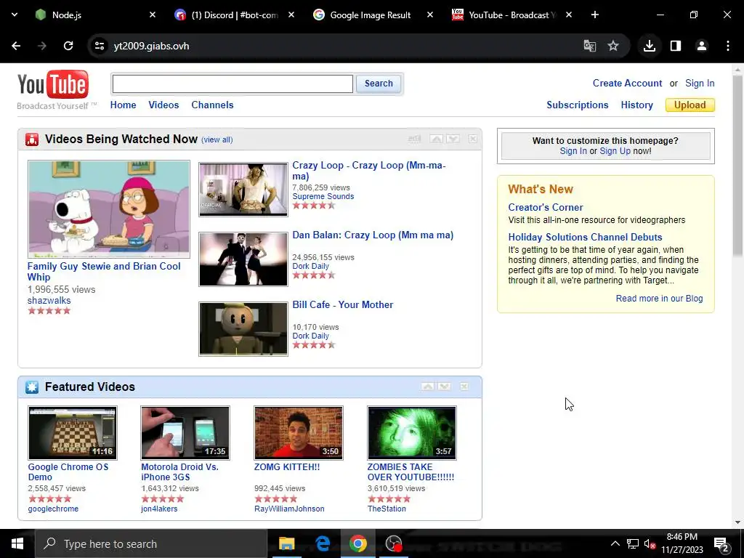Close the Videos Being Watched Now module
The image size is (744, 558).
(x=472, y=139)
